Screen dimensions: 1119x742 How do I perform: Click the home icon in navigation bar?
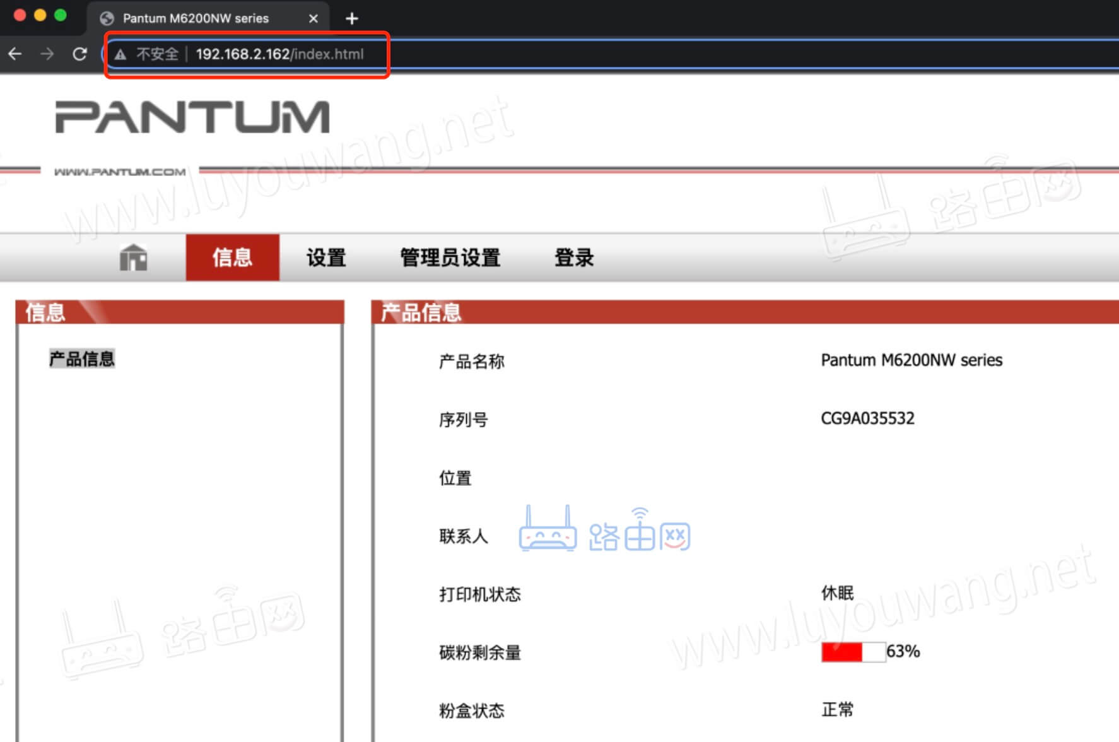coord(133,257)
